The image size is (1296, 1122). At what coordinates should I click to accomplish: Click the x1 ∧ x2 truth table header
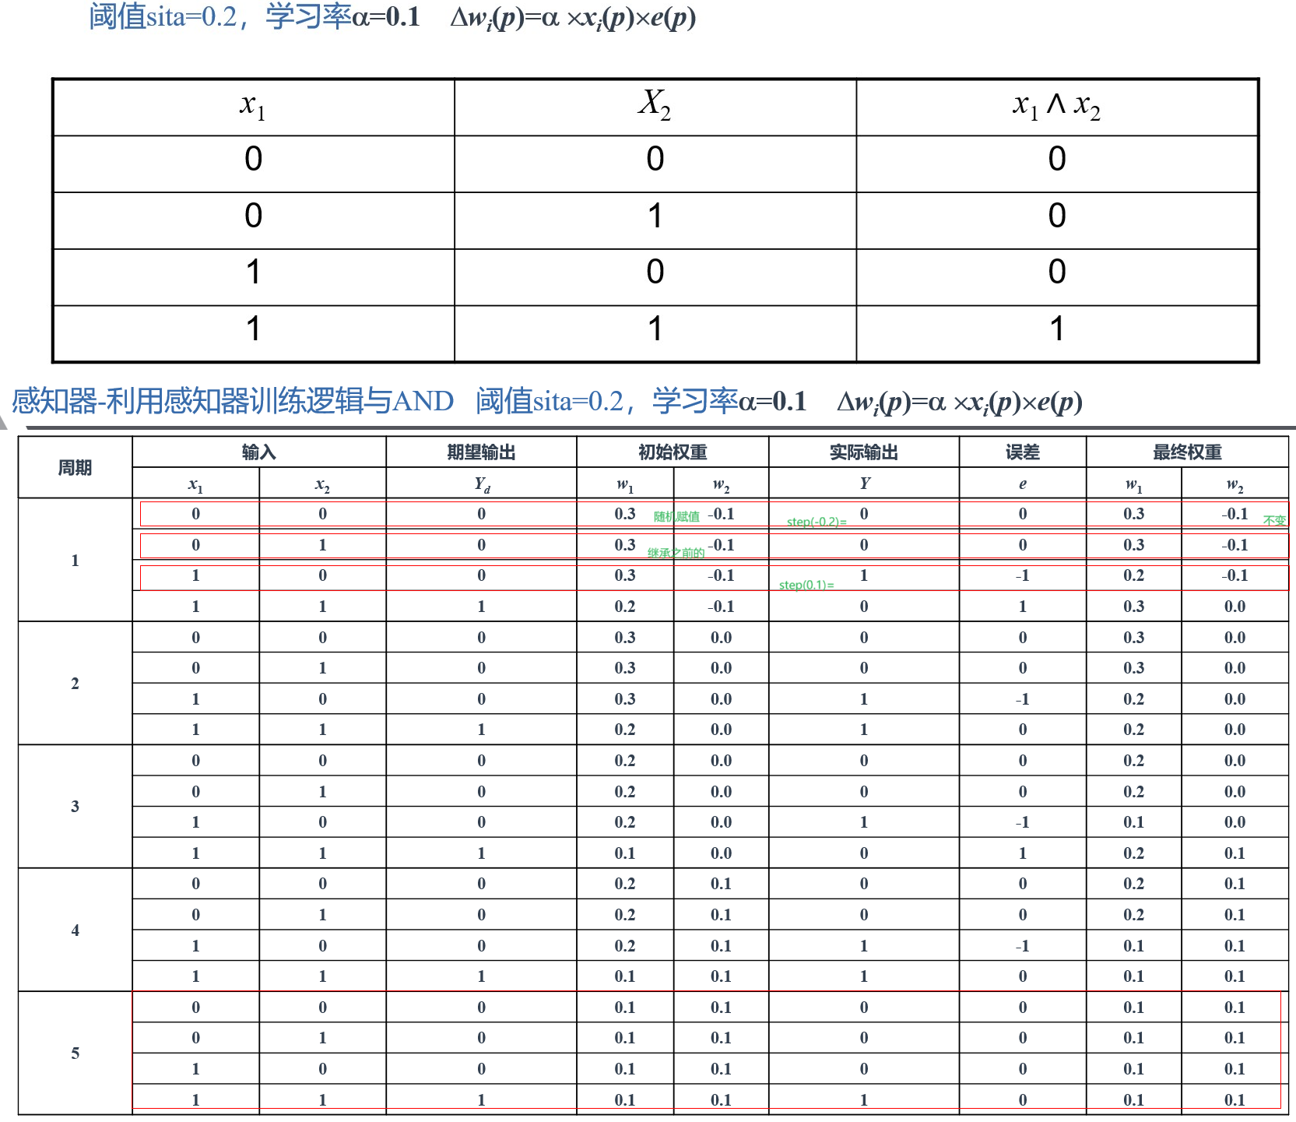1056,106
